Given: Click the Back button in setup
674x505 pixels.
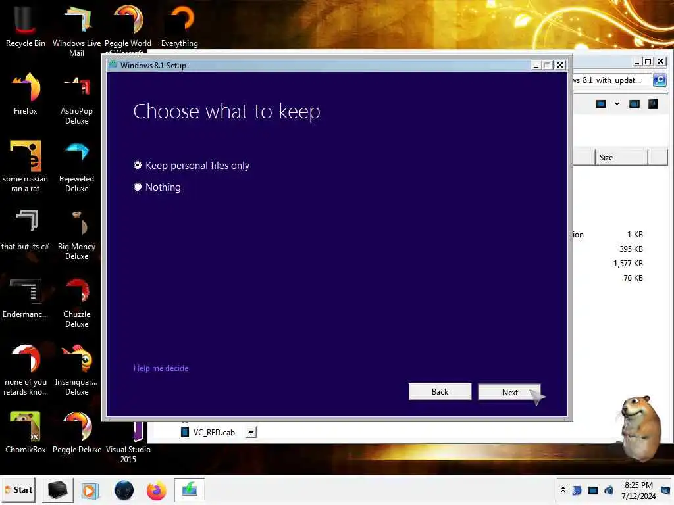Looking at the screenshot, I should click(440, 392).
